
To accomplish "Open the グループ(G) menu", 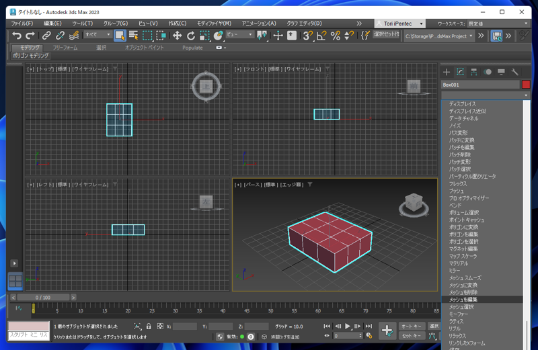I will 116,24.
